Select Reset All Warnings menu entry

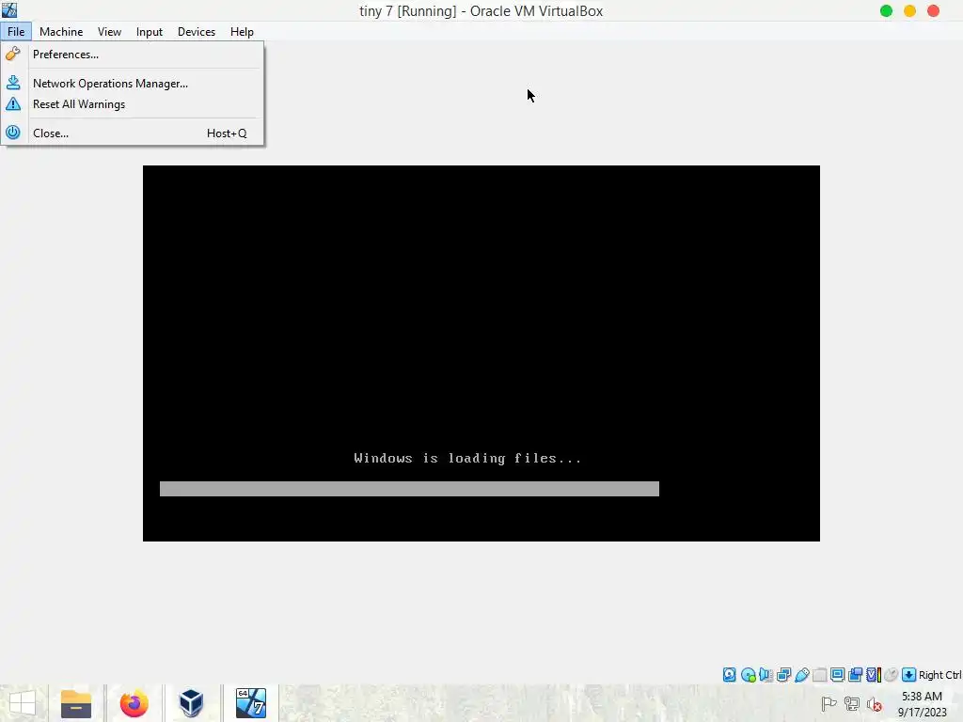(x=133, y=103)
